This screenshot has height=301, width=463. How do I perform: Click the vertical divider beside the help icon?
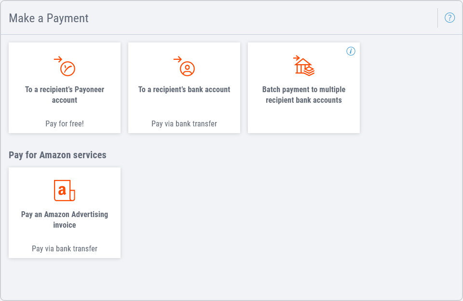click(x=437, y=18)
